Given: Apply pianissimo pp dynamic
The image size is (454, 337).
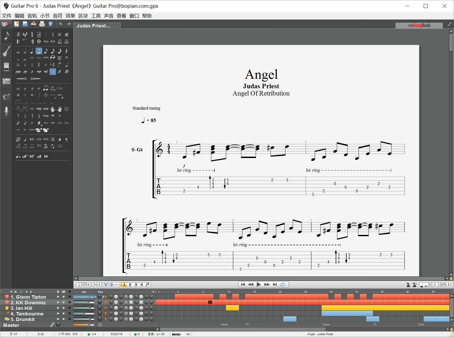Looking at the screenshot, I should pos(25,72).
